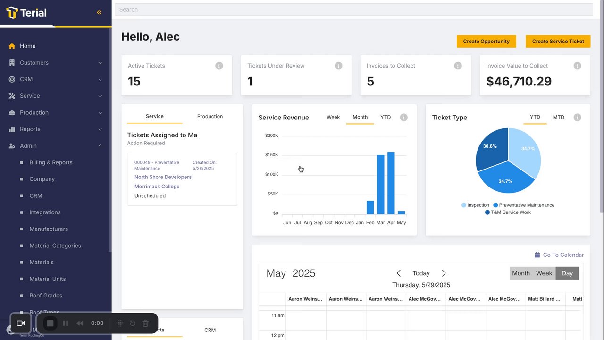Collapse the sidebar with the double-chevron icon
The width and height of the screenshot is (604, 340).
pyautogui.click(x=99, y=12)
